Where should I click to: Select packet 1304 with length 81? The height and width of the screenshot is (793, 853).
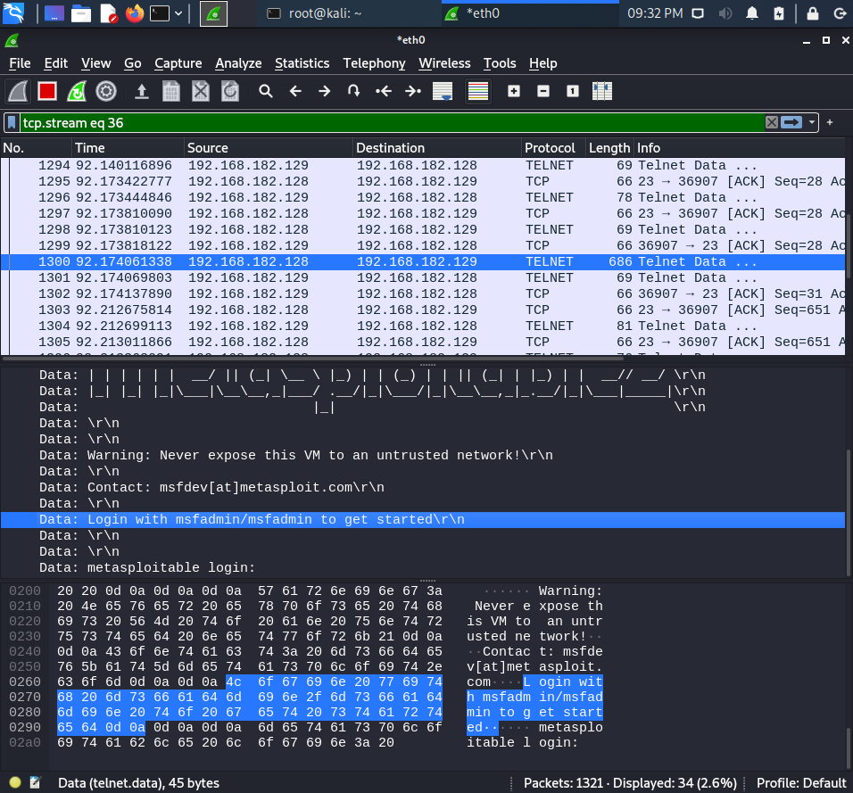(x=423, y=326)
